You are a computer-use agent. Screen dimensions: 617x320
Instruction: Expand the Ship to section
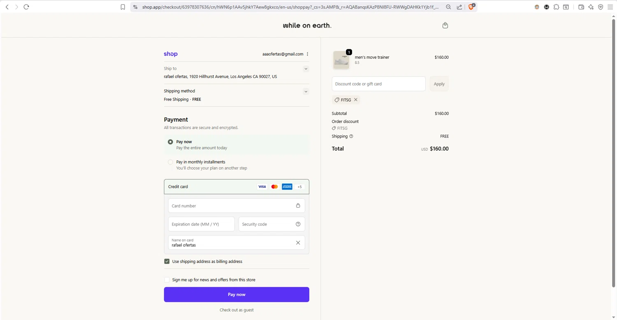point(306,69)
